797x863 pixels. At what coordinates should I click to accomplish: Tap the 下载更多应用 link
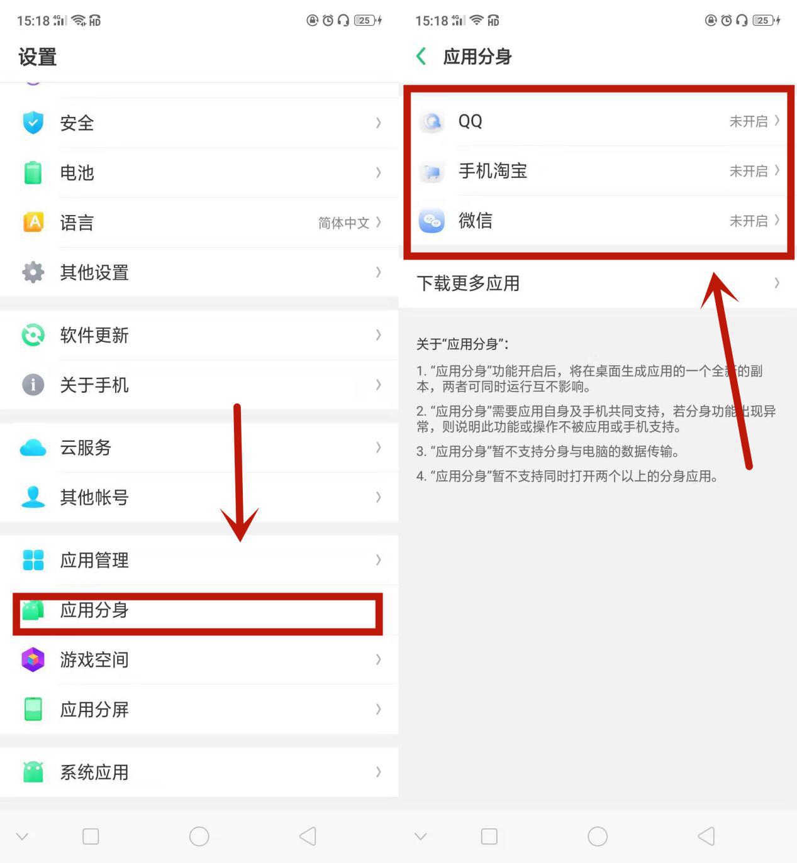468,283
